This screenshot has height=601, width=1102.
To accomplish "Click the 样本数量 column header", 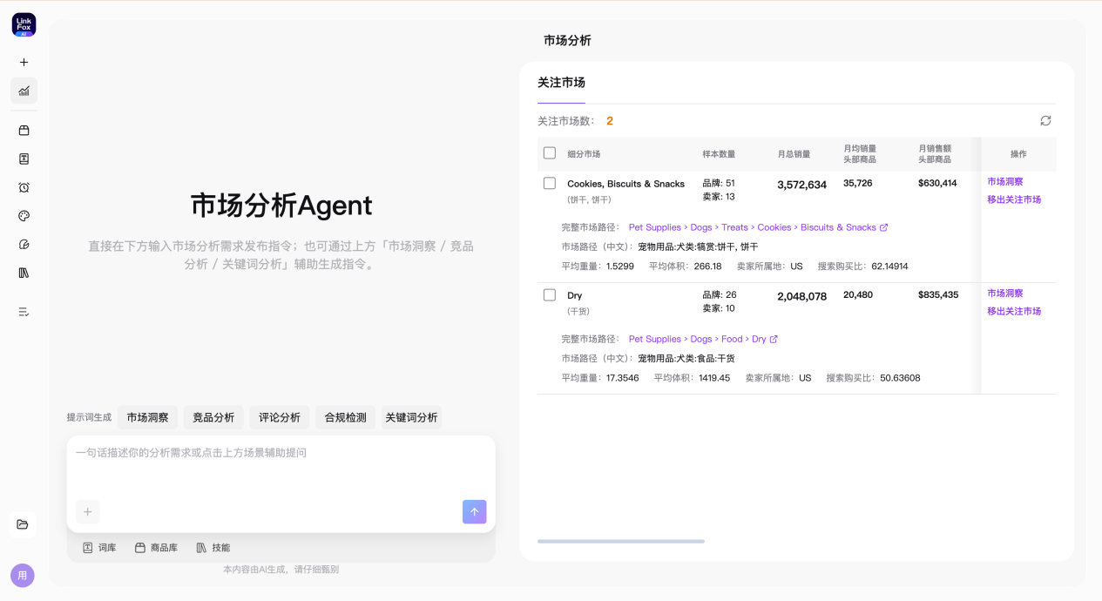I will tap(719, 154).
